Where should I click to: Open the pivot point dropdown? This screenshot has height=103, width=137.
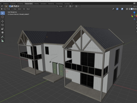click(67, 6)
